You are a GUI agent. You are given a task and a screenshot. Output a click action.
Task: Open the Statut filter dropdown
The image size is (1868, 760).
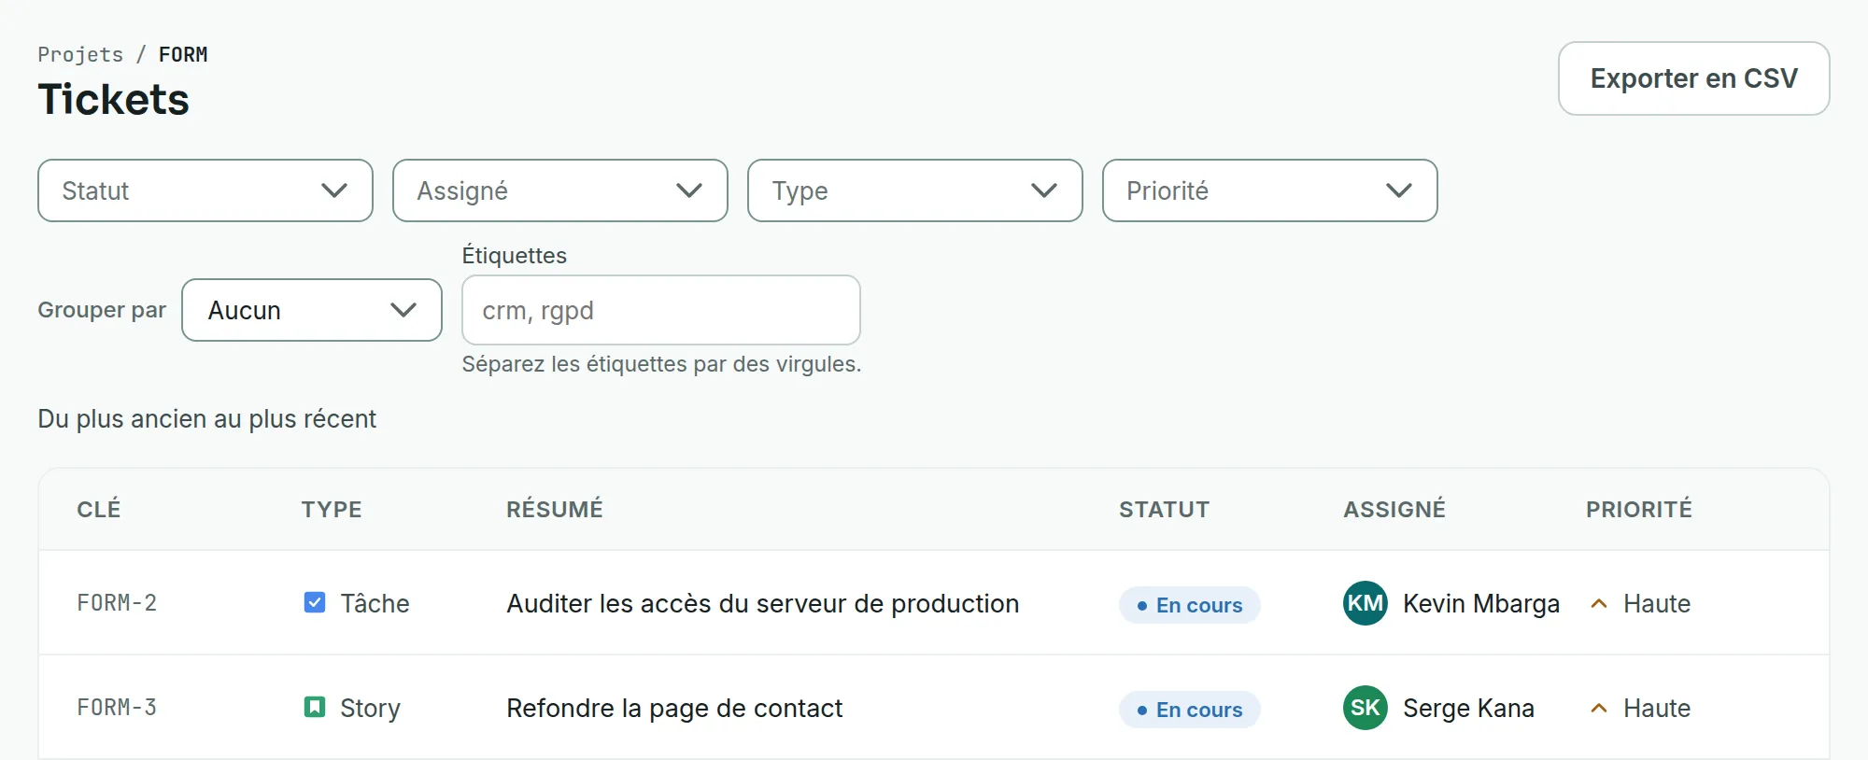tap(205, 190)
